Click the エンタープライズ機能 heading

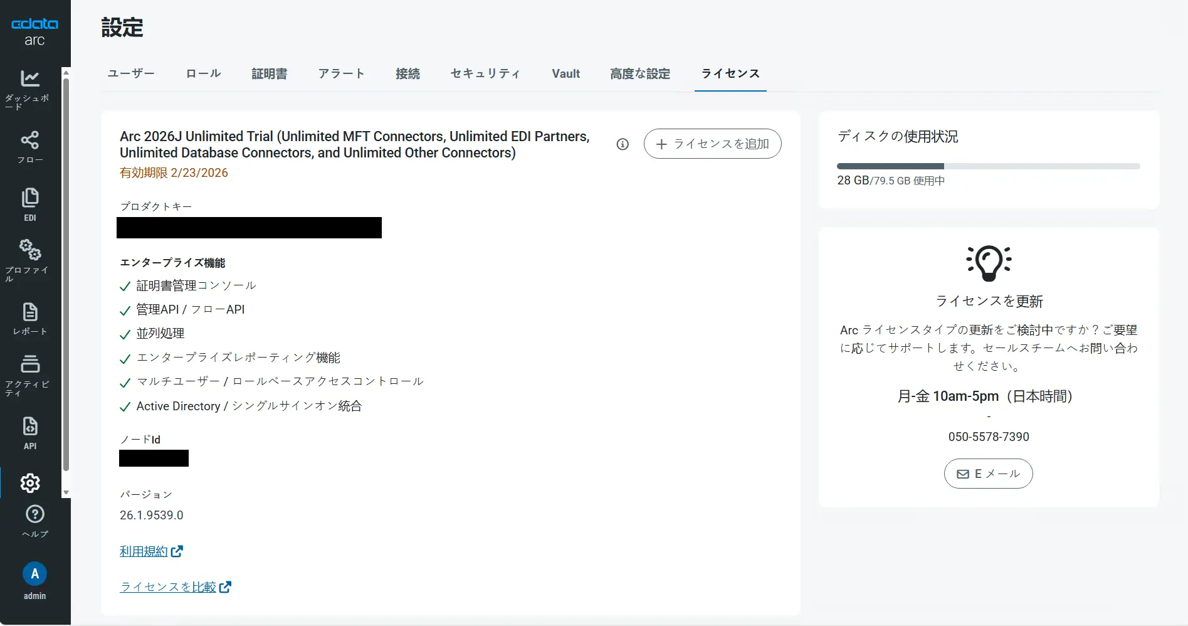(x=172, y=263)
